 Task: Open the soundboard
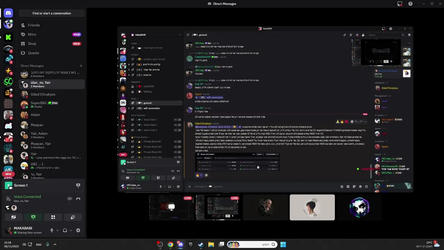tap(73, 217)
